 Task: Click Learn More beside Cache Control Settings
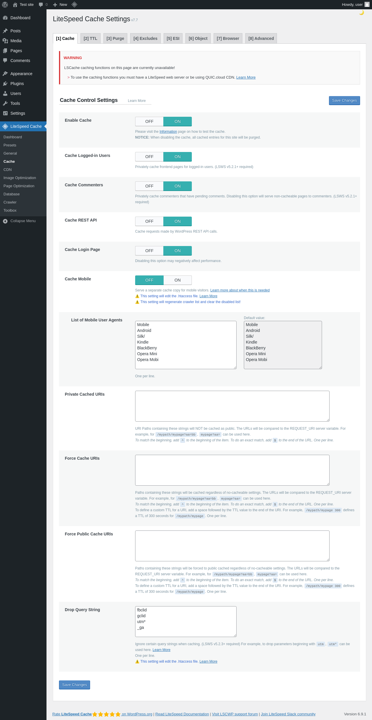[137, 101]
